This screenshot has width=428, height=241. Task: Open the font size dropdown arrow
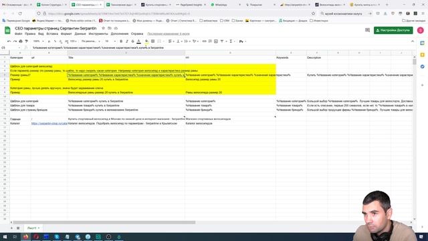point(114,42)
